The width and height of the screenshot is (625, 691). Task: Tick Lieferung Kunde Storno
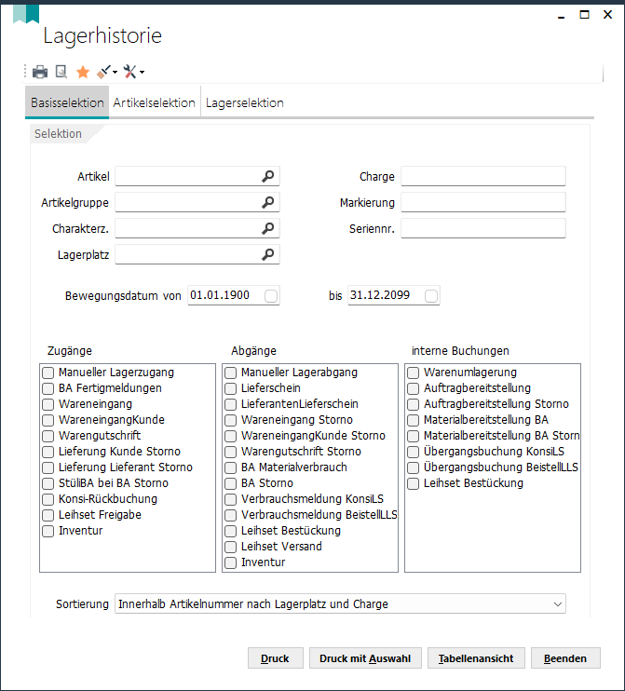click(48, 453)
